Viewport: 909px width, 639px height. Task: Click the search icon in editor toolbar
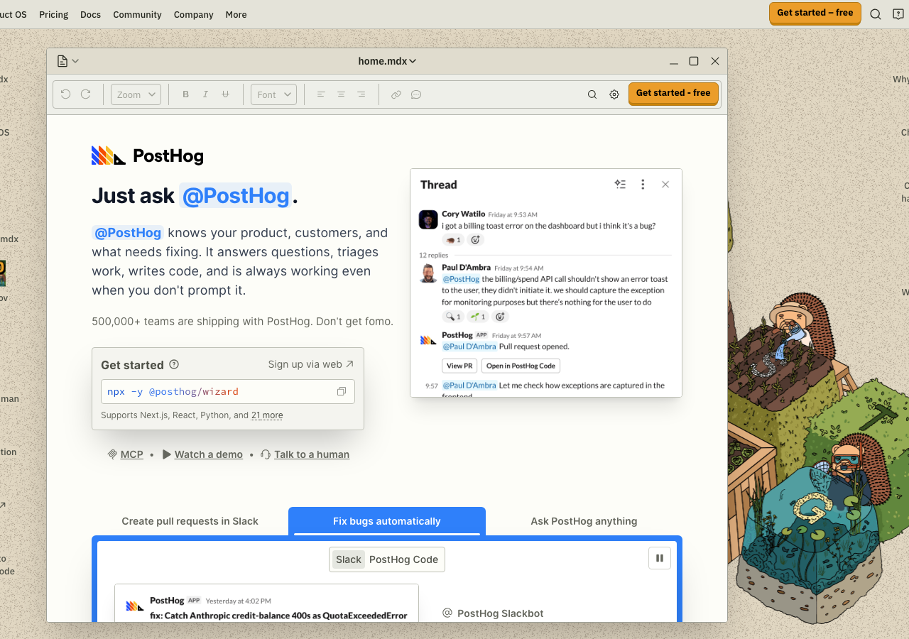pyautogui.click(x=592, y=94)
